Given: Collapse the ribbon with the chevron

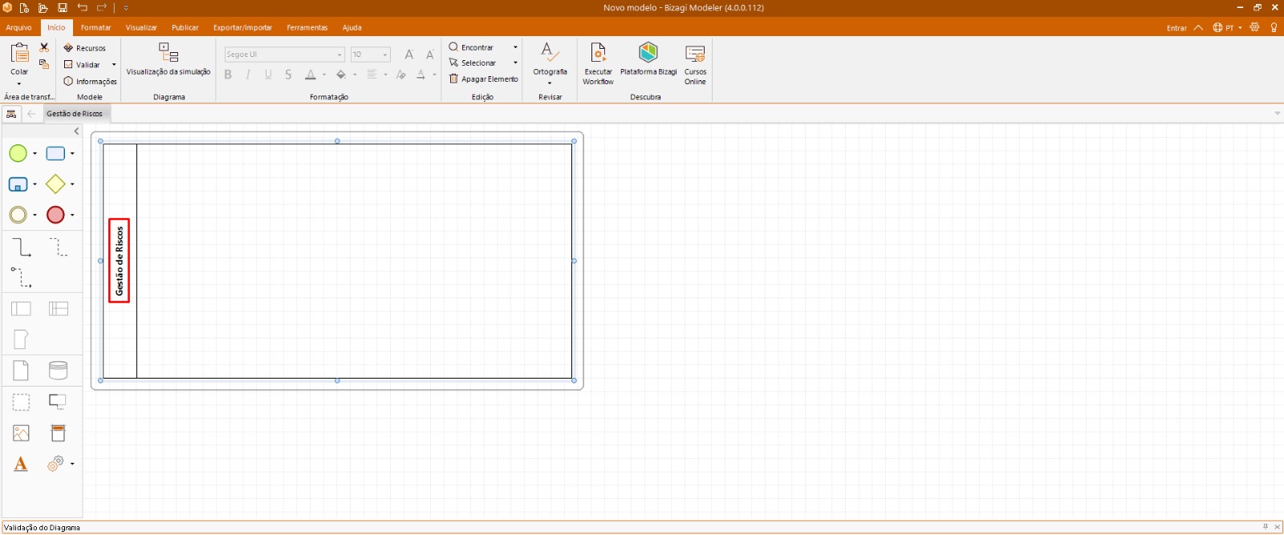Looking at the screenshot, I should (1198, 27).
